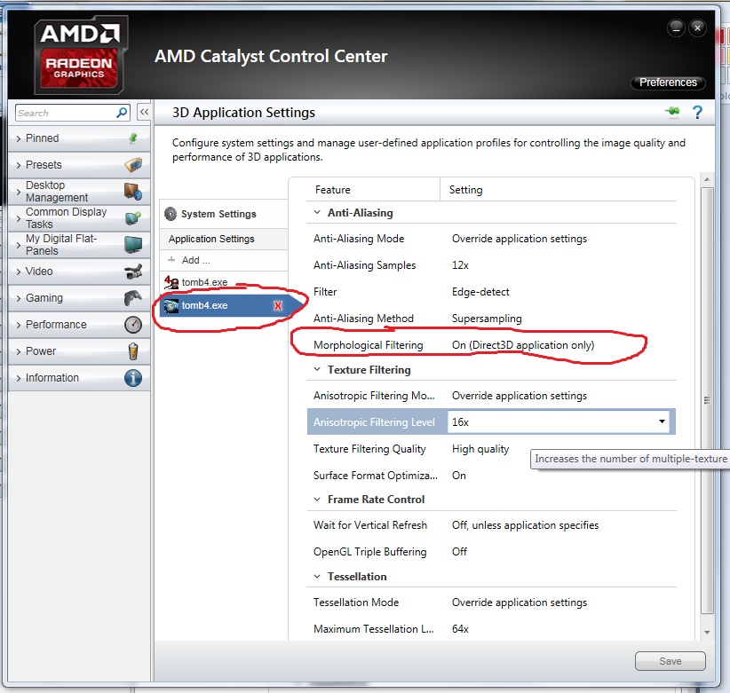The height and width of the screenshot is (693, 730).
Task: Click the AMD Radeon Graphics logo
Action: 81,54
